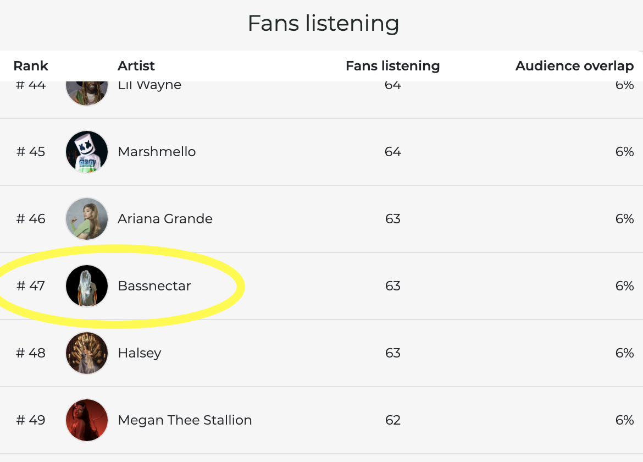The width and height of the screenshot is (643, 462).
Task: Open the Ariana Grande name link
Action: [x=165, y=219]
